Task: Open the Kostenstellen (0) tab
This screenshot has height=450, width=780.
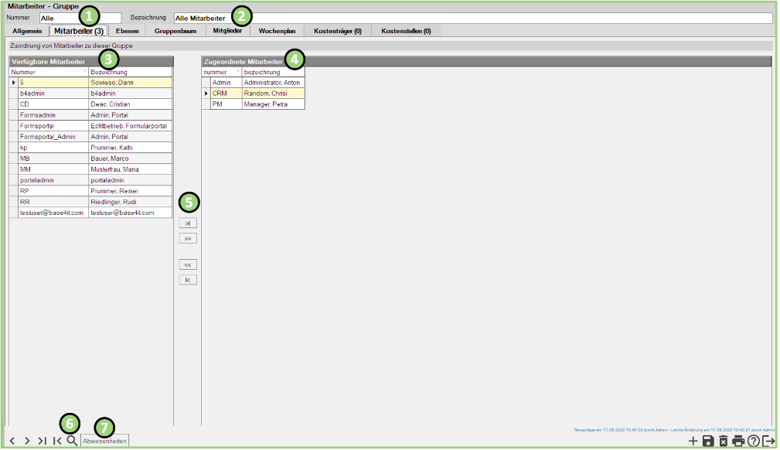Action: click(406, 32)
